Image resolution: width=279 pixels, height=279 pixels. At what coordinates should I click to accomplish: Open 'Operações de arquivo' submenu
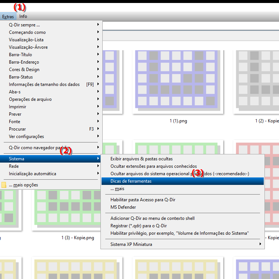click(51, 99)
